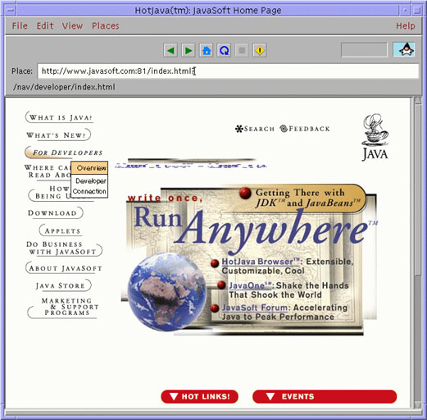This screenshot has height=420, width=427.
Task: Click the Search snowflake icon
Action: point(239,129)
